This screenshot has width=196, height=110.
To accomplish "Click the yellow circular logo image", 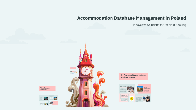I will [x=131, y=99].
